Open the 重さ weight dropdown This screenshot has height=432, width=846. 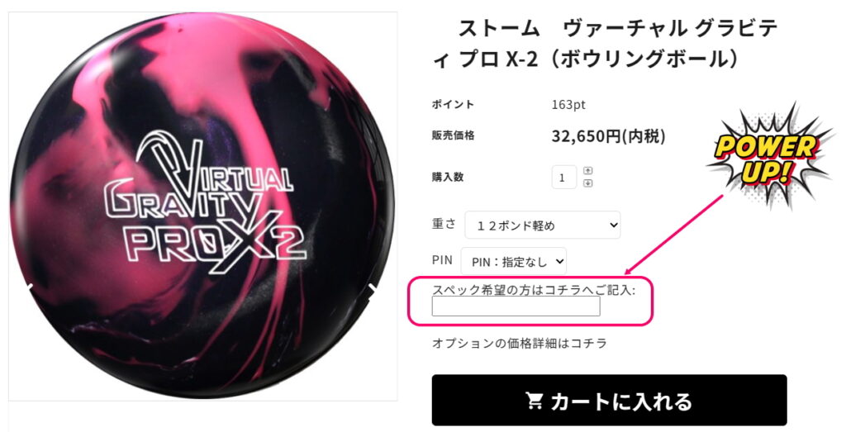[x=542, y=225]
